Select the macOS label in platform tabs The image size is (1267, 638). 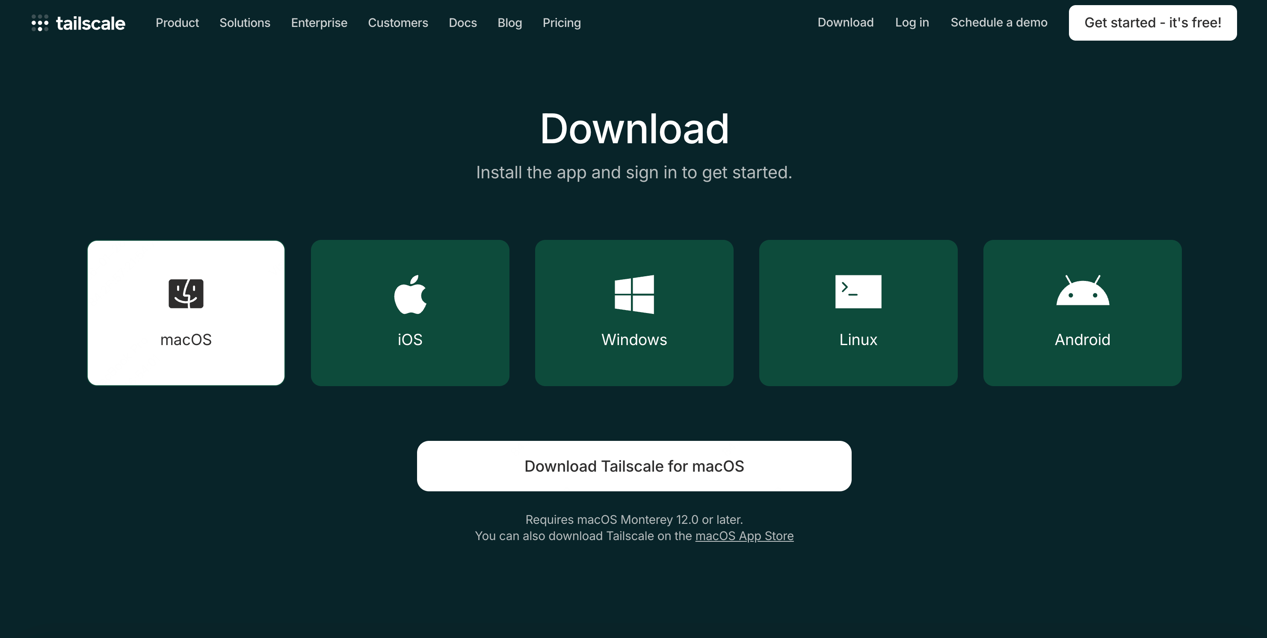coord(186,340)
